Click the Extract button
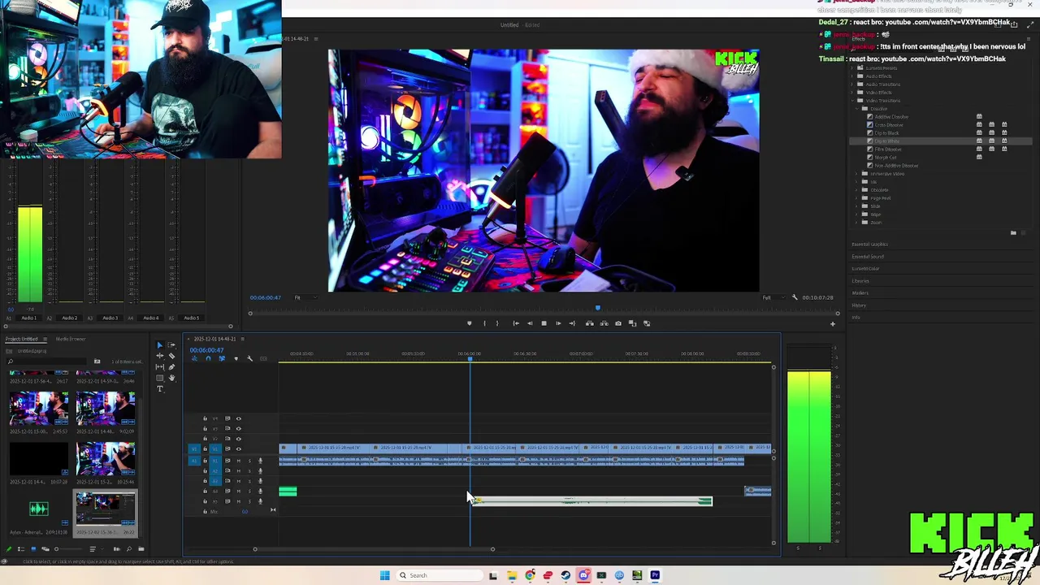This screenshot has width=1040, height=585. pos(604,323)
